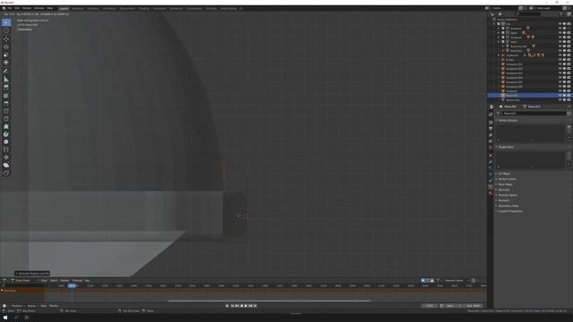The image size is (573, 322).
Task: Open the Modifiers wrench tab
Action: [491, 161]
